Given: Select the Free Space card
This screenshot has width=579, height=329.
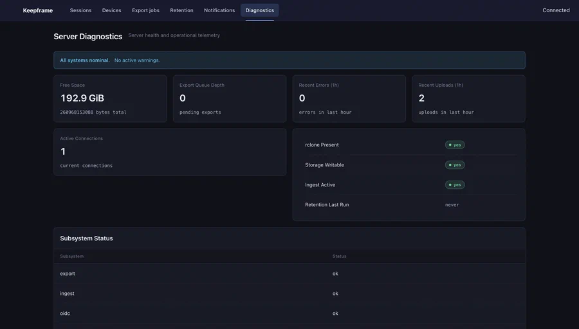Looking at the screenshot, I should pos(110,98).
